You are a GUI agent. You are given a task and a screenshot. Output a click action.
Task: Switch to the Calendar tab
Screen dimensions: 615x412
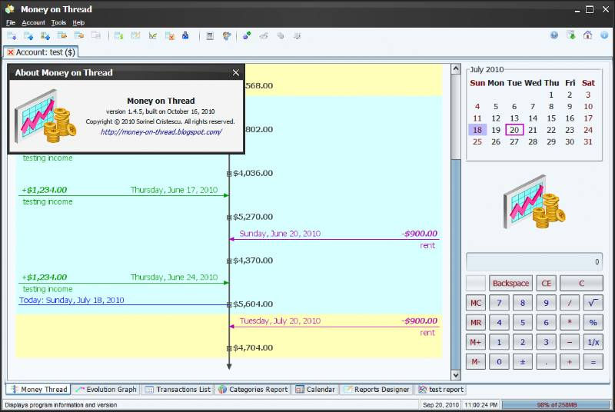(315, 389)
